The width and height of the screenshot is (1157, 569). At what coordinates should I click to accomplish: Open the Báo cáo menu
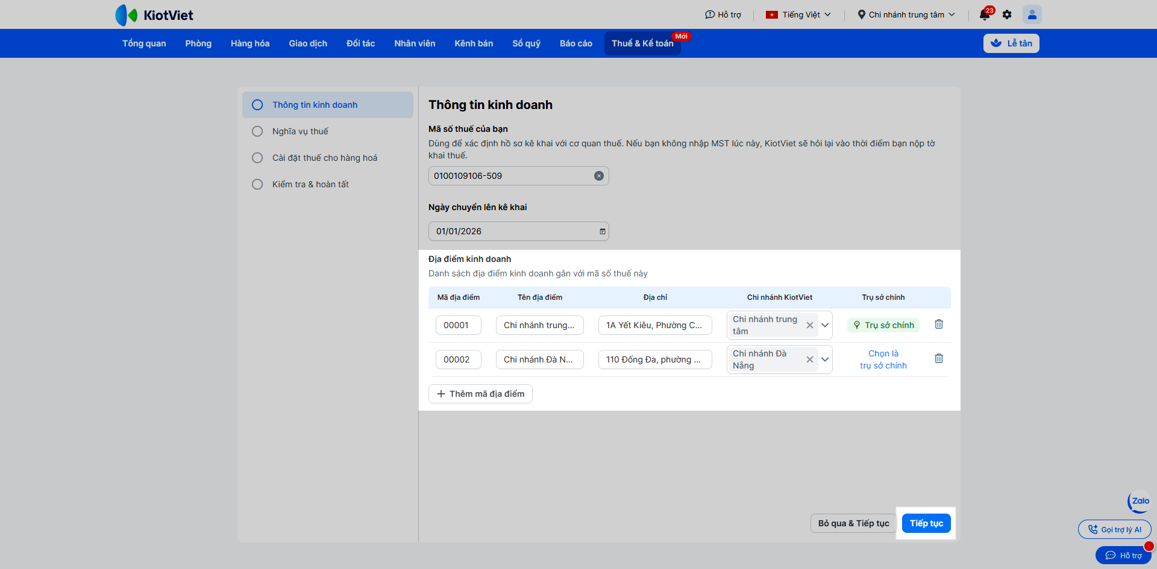576,43
